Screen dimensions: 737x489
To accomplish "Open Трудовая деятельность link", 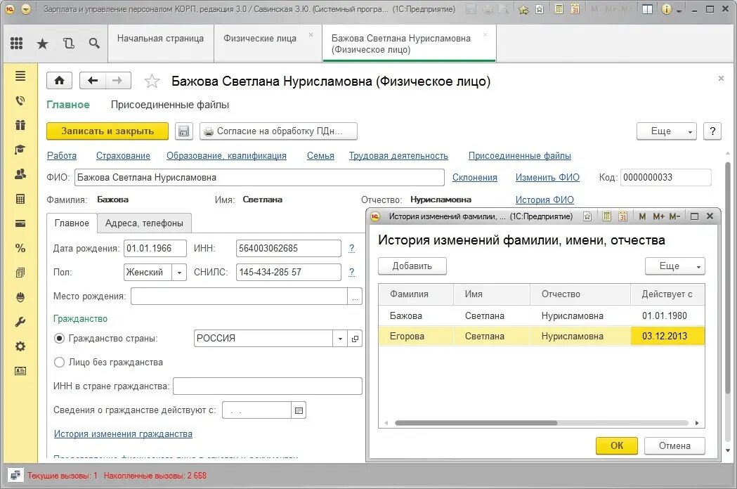I will (x=398, y=156).
